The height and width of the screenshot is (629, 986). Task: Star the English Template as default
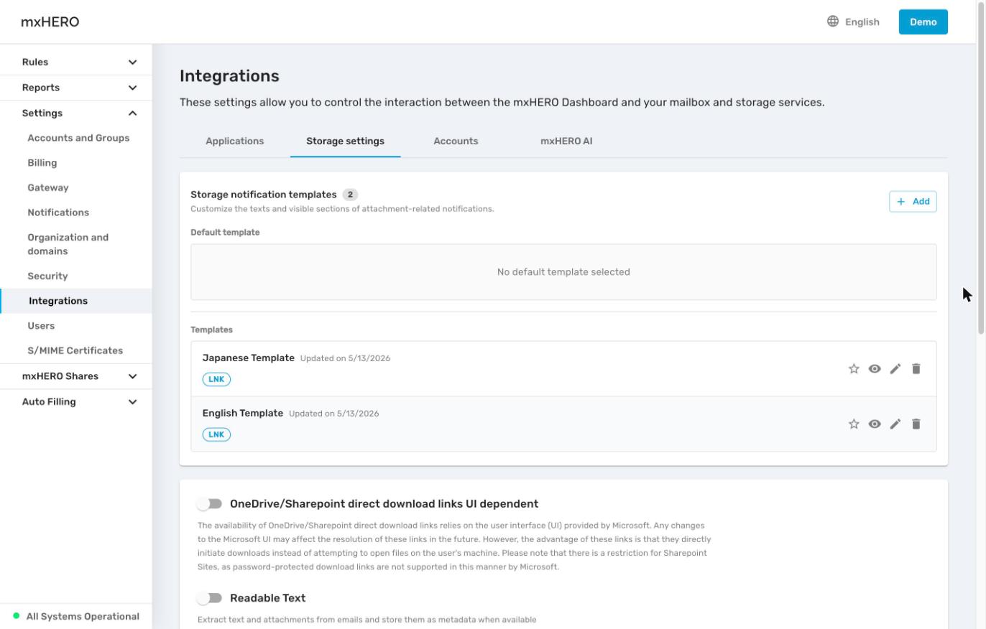[x=854, y=424]
